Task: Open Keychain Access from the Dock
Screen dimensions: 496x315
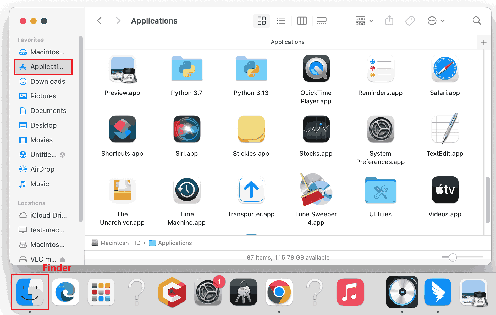Action: 244,292
